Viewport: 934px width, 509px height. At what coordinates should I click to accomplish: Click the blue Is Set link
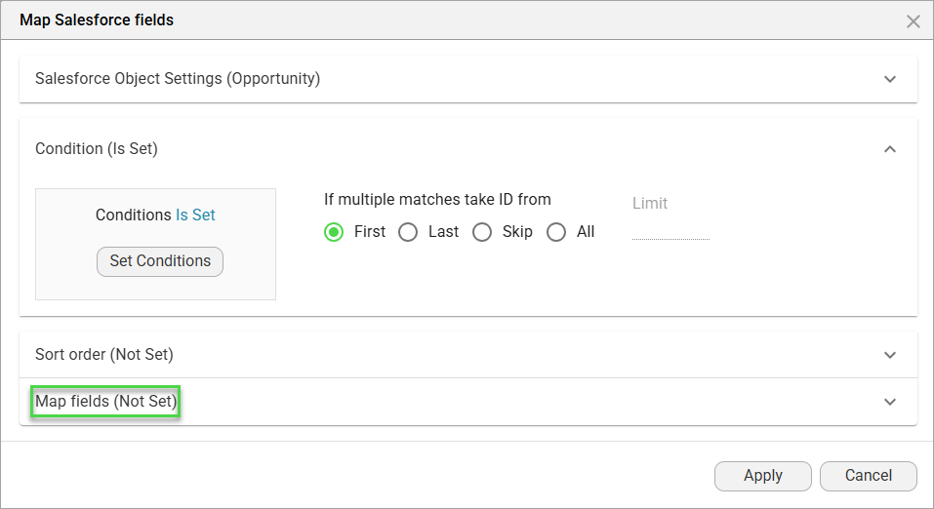[195, 215]
